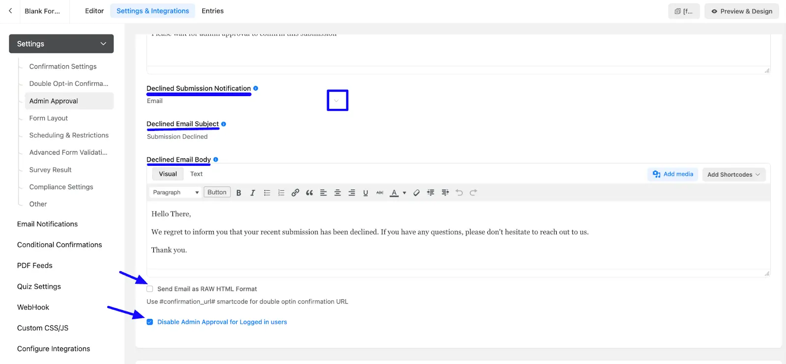Apply strikethrough formatting

coord(380,193)
